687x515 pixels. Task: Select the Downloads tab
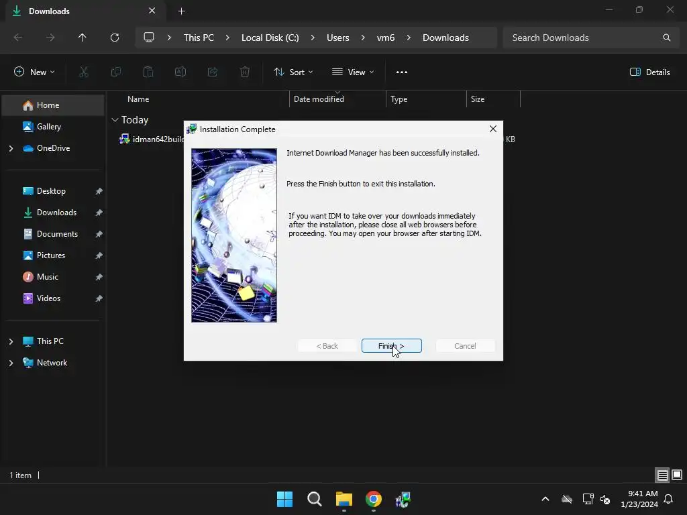[x=85, y=11]
